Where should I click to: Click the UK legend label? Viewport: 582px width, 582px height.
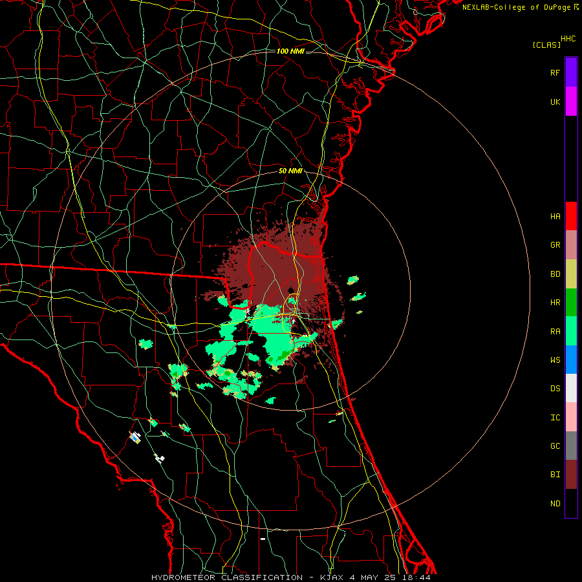555,102
